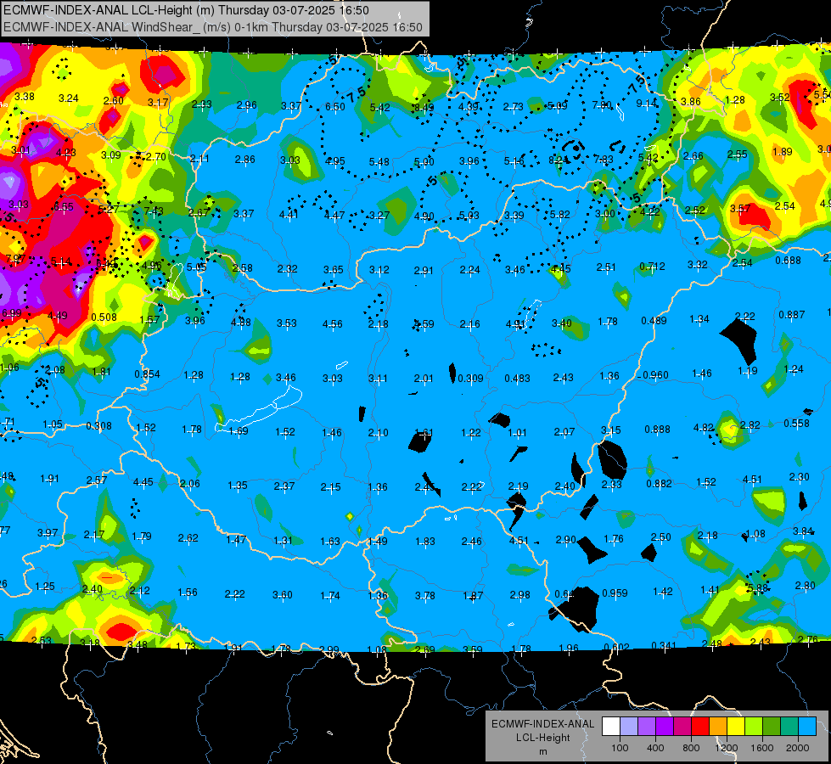Click the legend unit label m
The width and height of the screenshot is (831, 764).
[542, 751]
